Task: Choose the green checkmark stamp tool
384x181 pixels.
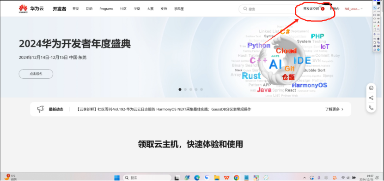Action: pyautogui.click(x=375, y=26)
